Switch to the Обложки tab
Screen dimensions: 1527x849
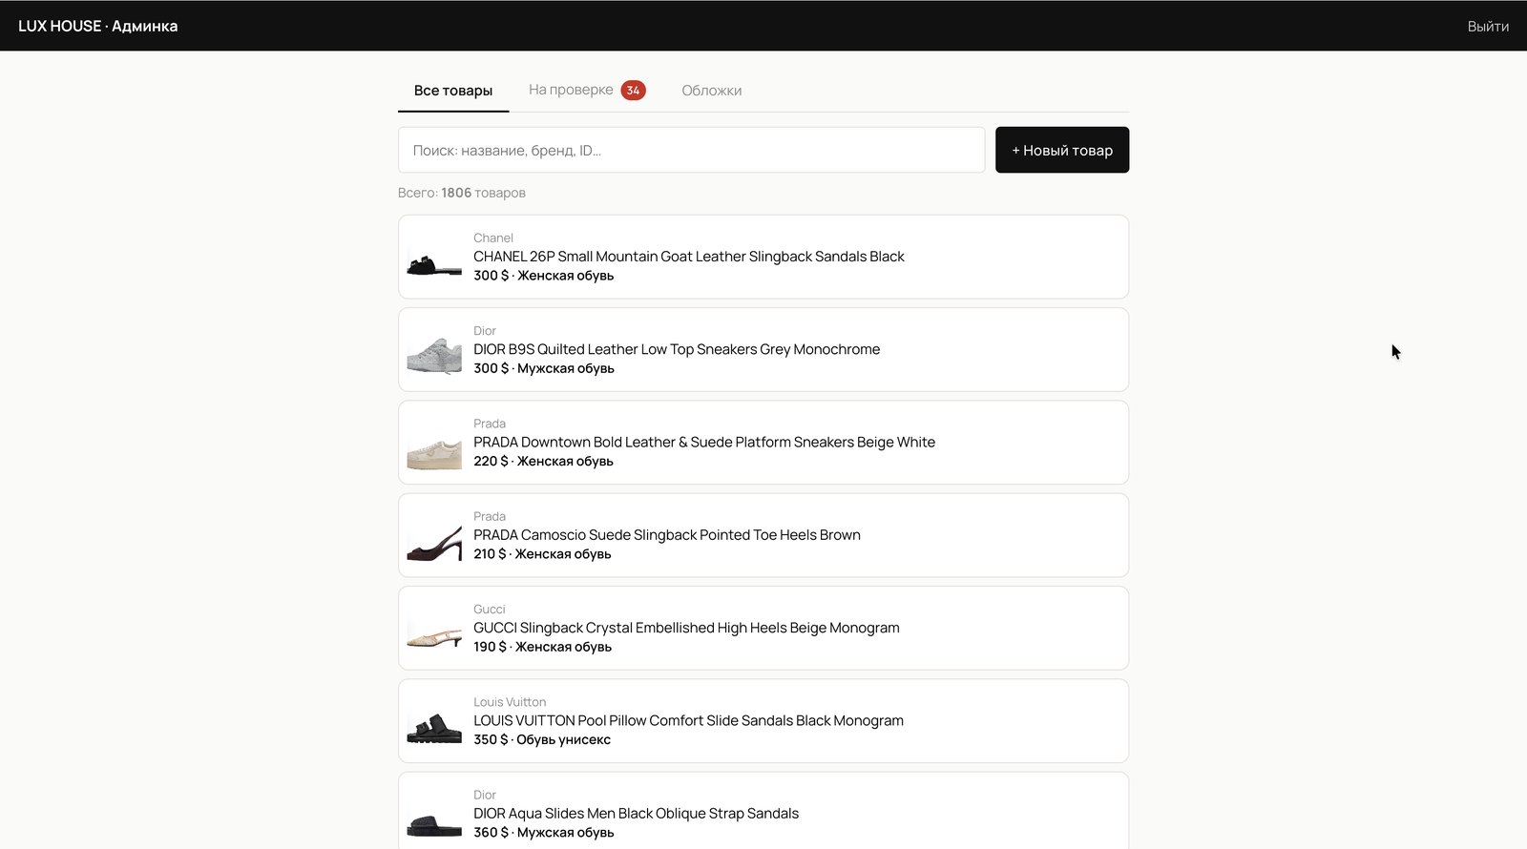coord(712,91)
